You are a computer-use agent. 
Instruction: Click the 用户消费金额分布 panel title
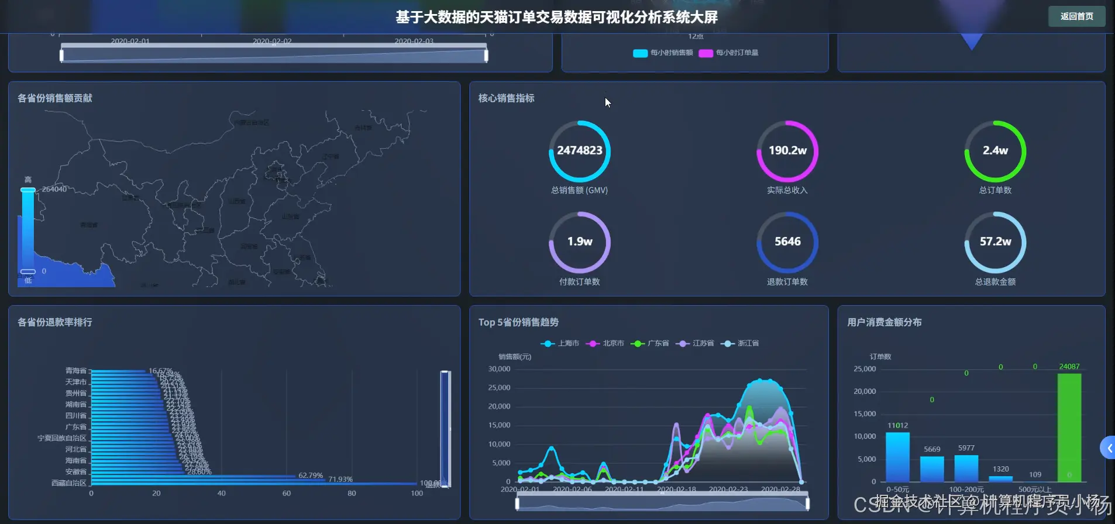pyautogui.click(x=885, y=322)
